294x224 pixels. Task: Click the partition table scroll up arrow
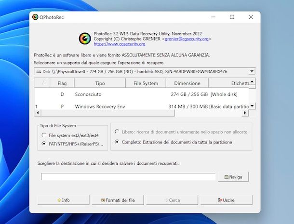[252, 81]
